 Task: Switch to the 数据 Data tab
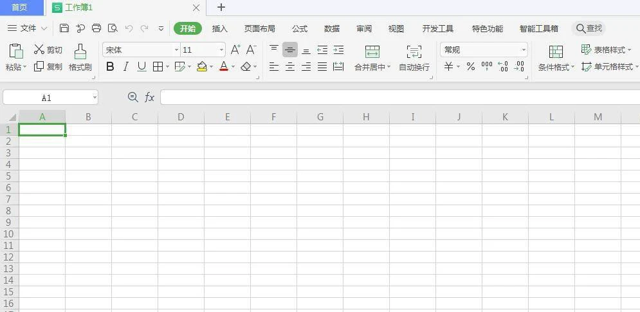(332, 28)
